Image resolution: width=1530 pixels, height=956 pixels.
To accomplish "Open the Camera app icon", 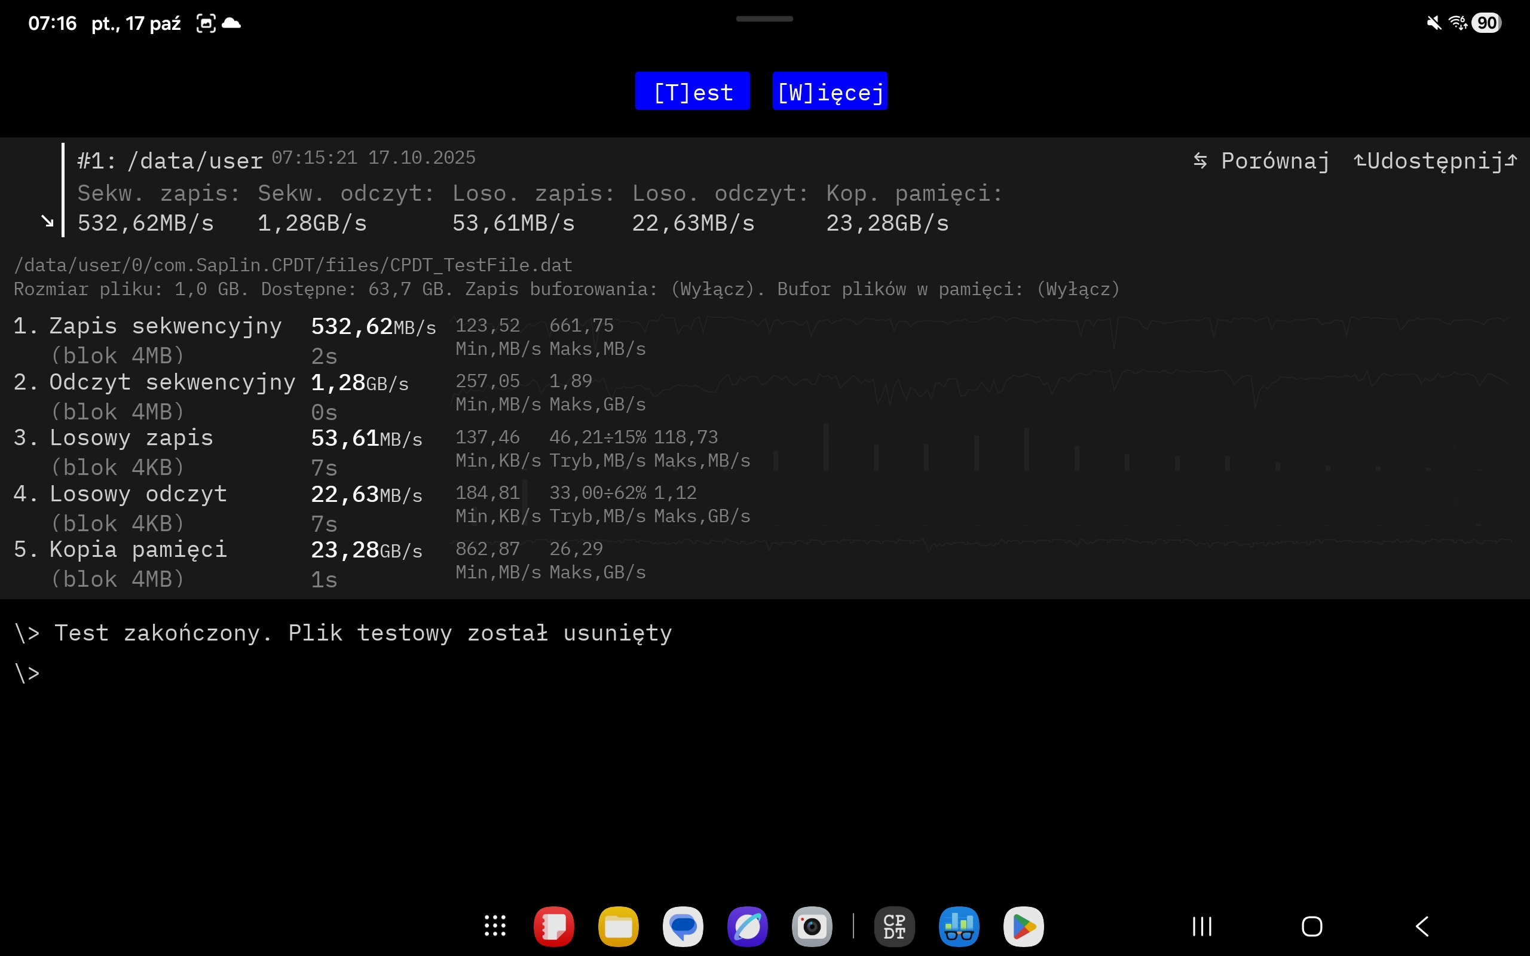I will (812, 926).
